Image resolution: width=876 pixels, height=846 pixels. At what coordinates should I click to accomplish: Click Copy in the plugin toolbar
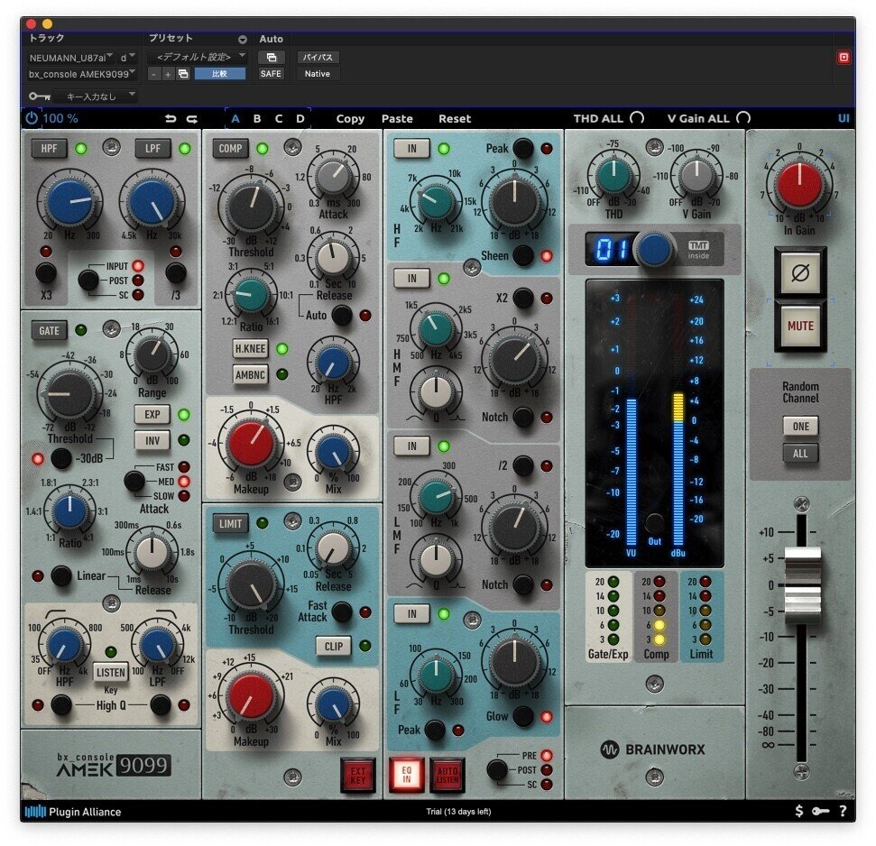[x=350, y=118]
